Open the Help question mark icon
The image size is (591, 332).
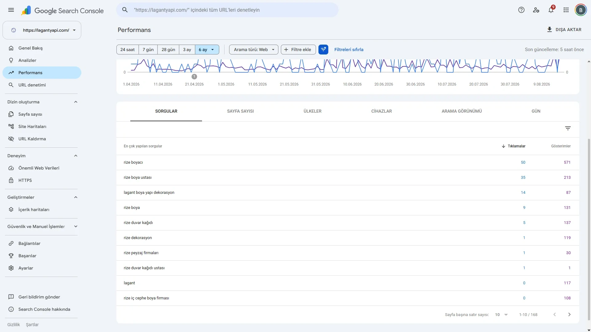pos(521,10)
